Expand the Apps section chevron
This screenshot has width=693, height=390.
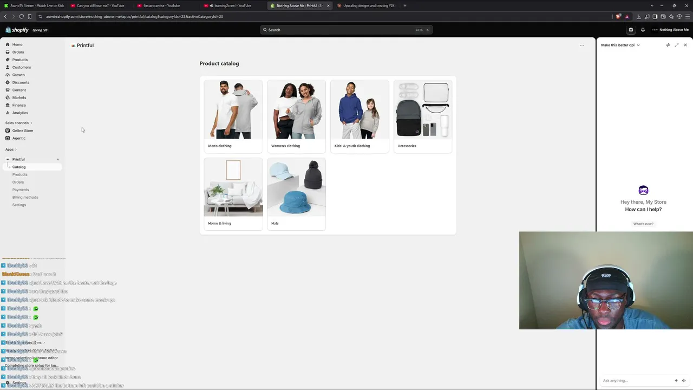pyautogui.click(x=16, y=149)
